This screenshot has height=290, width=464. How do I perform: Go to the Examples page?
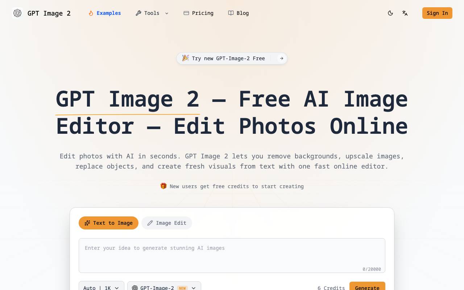point(105,13)
